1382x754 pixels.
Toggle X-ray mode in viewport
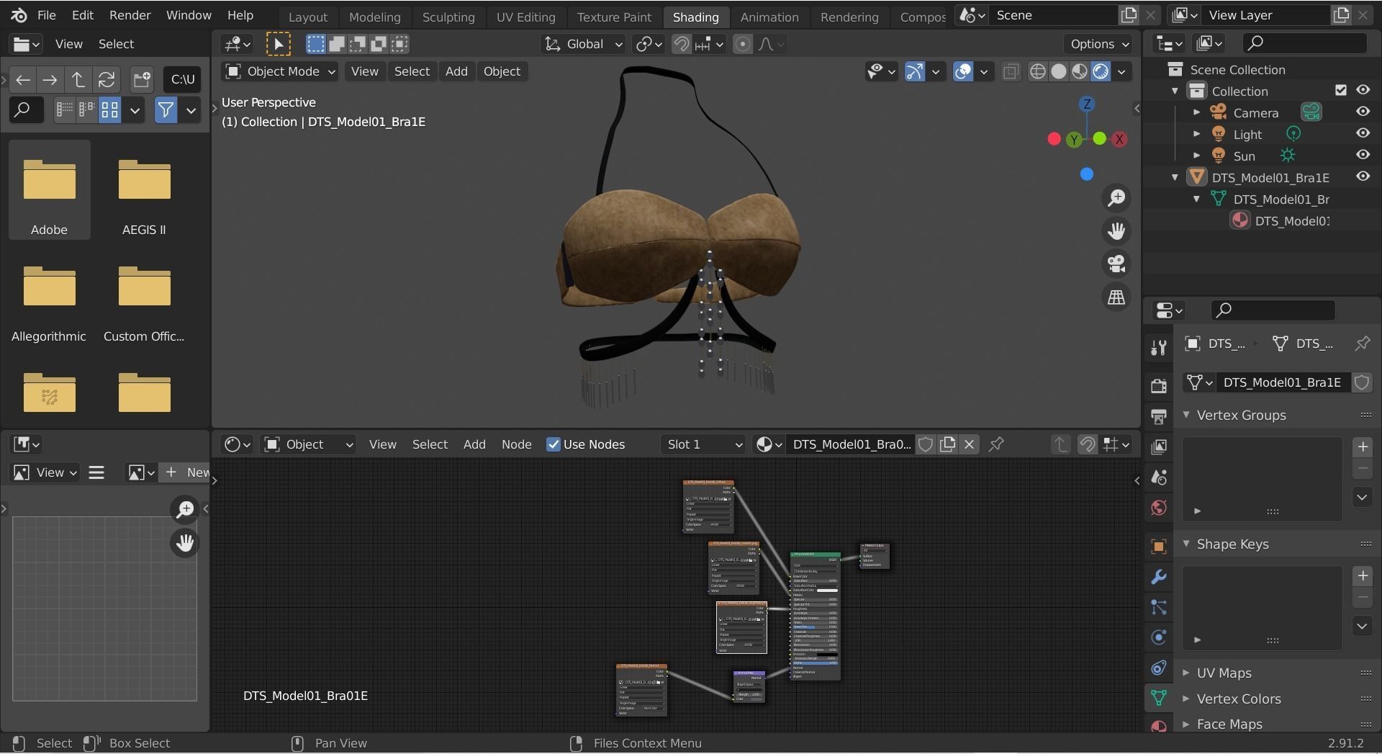pos(1011,71)
